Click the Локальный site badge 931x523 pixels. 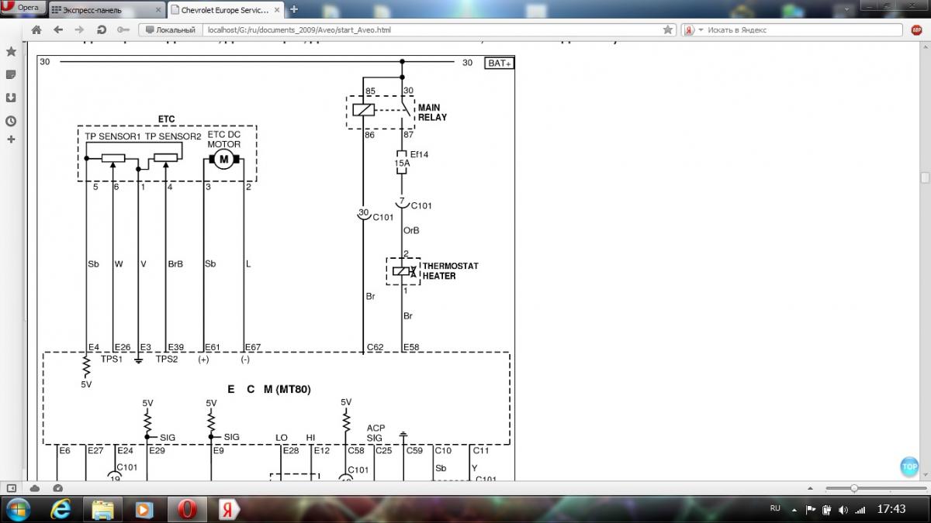click(x=170, y=29)
